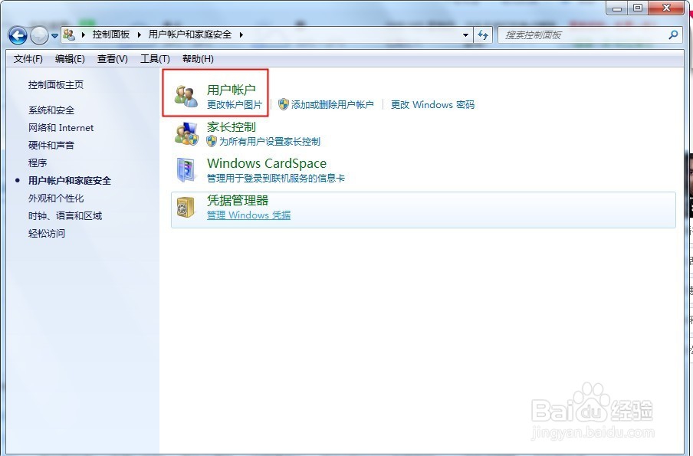Expand the arrow before 控制面板 breadcrumb

coord(84,34)
